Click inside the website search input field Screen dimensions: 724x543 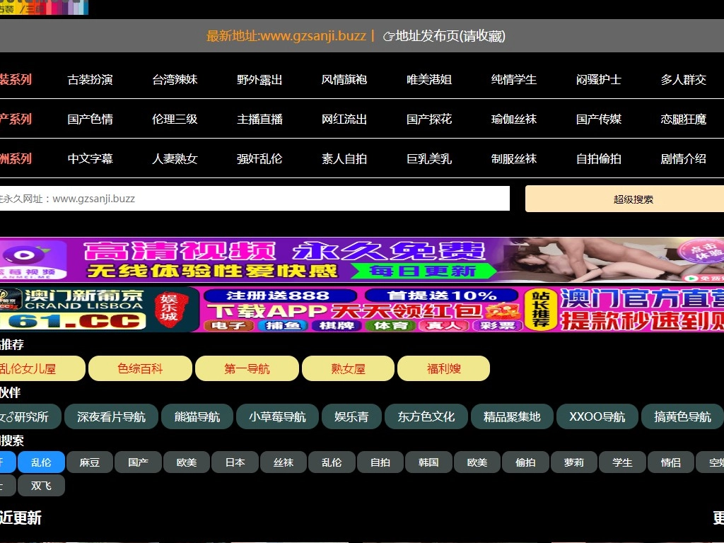(x=255, y=199)
